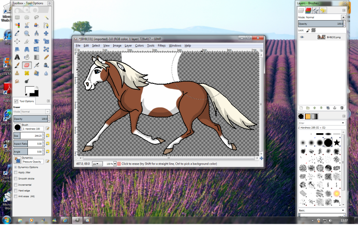Viewport: 358px width, 226px height.
Task: Select the Airbrush tool
Action: coord(36,65)
